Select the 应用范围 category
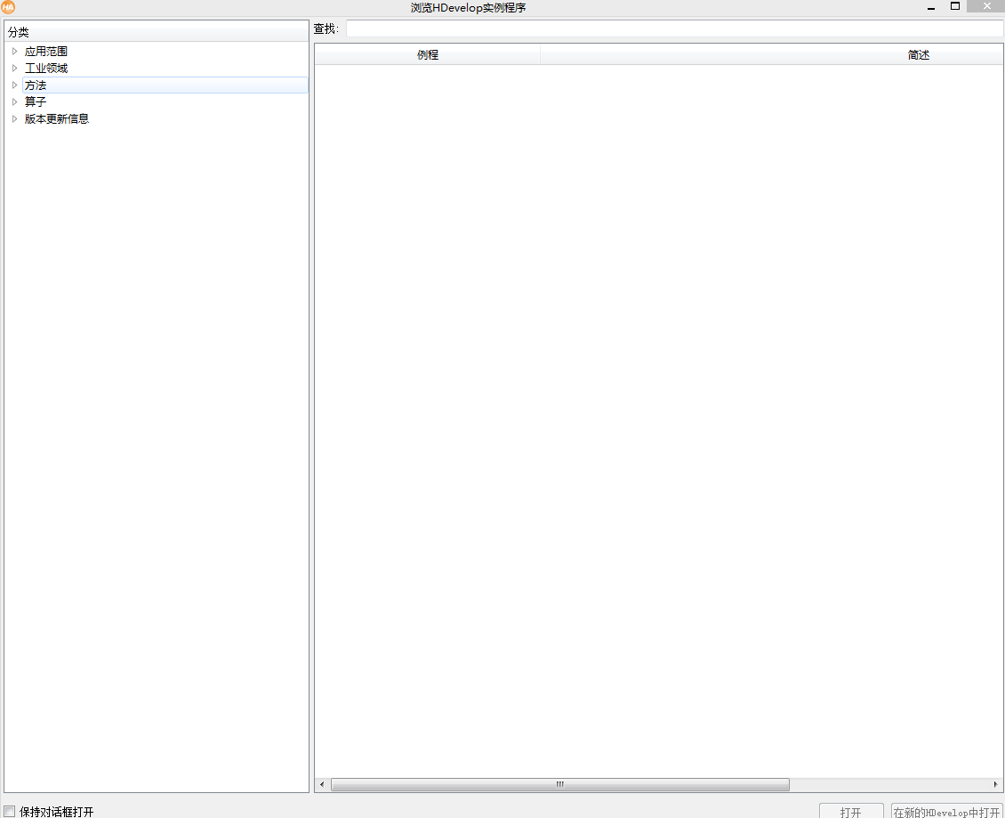The image size is (1005, 818). coord(46,52)
